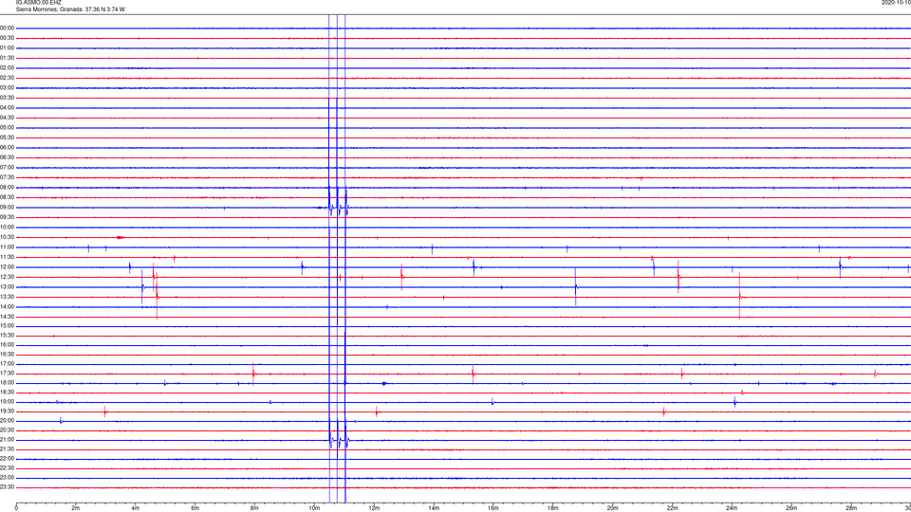Click the 10:30 row label
The height and width of the screenshot is (512, 911).
(8, 237)
